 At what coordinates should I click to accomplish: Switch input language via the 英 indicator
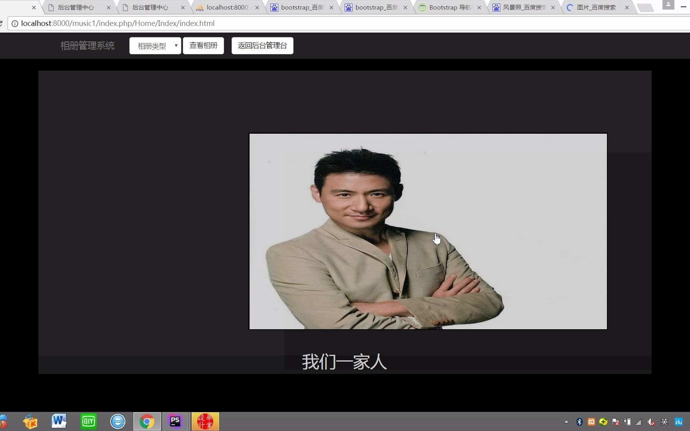[664, 422]
